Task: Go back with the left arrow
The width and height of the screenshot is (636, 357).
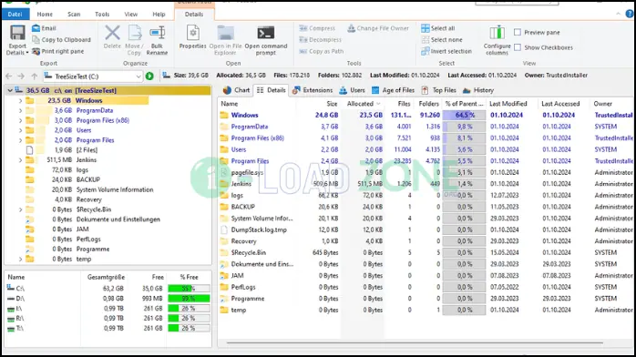Action: tap(9, 76)
